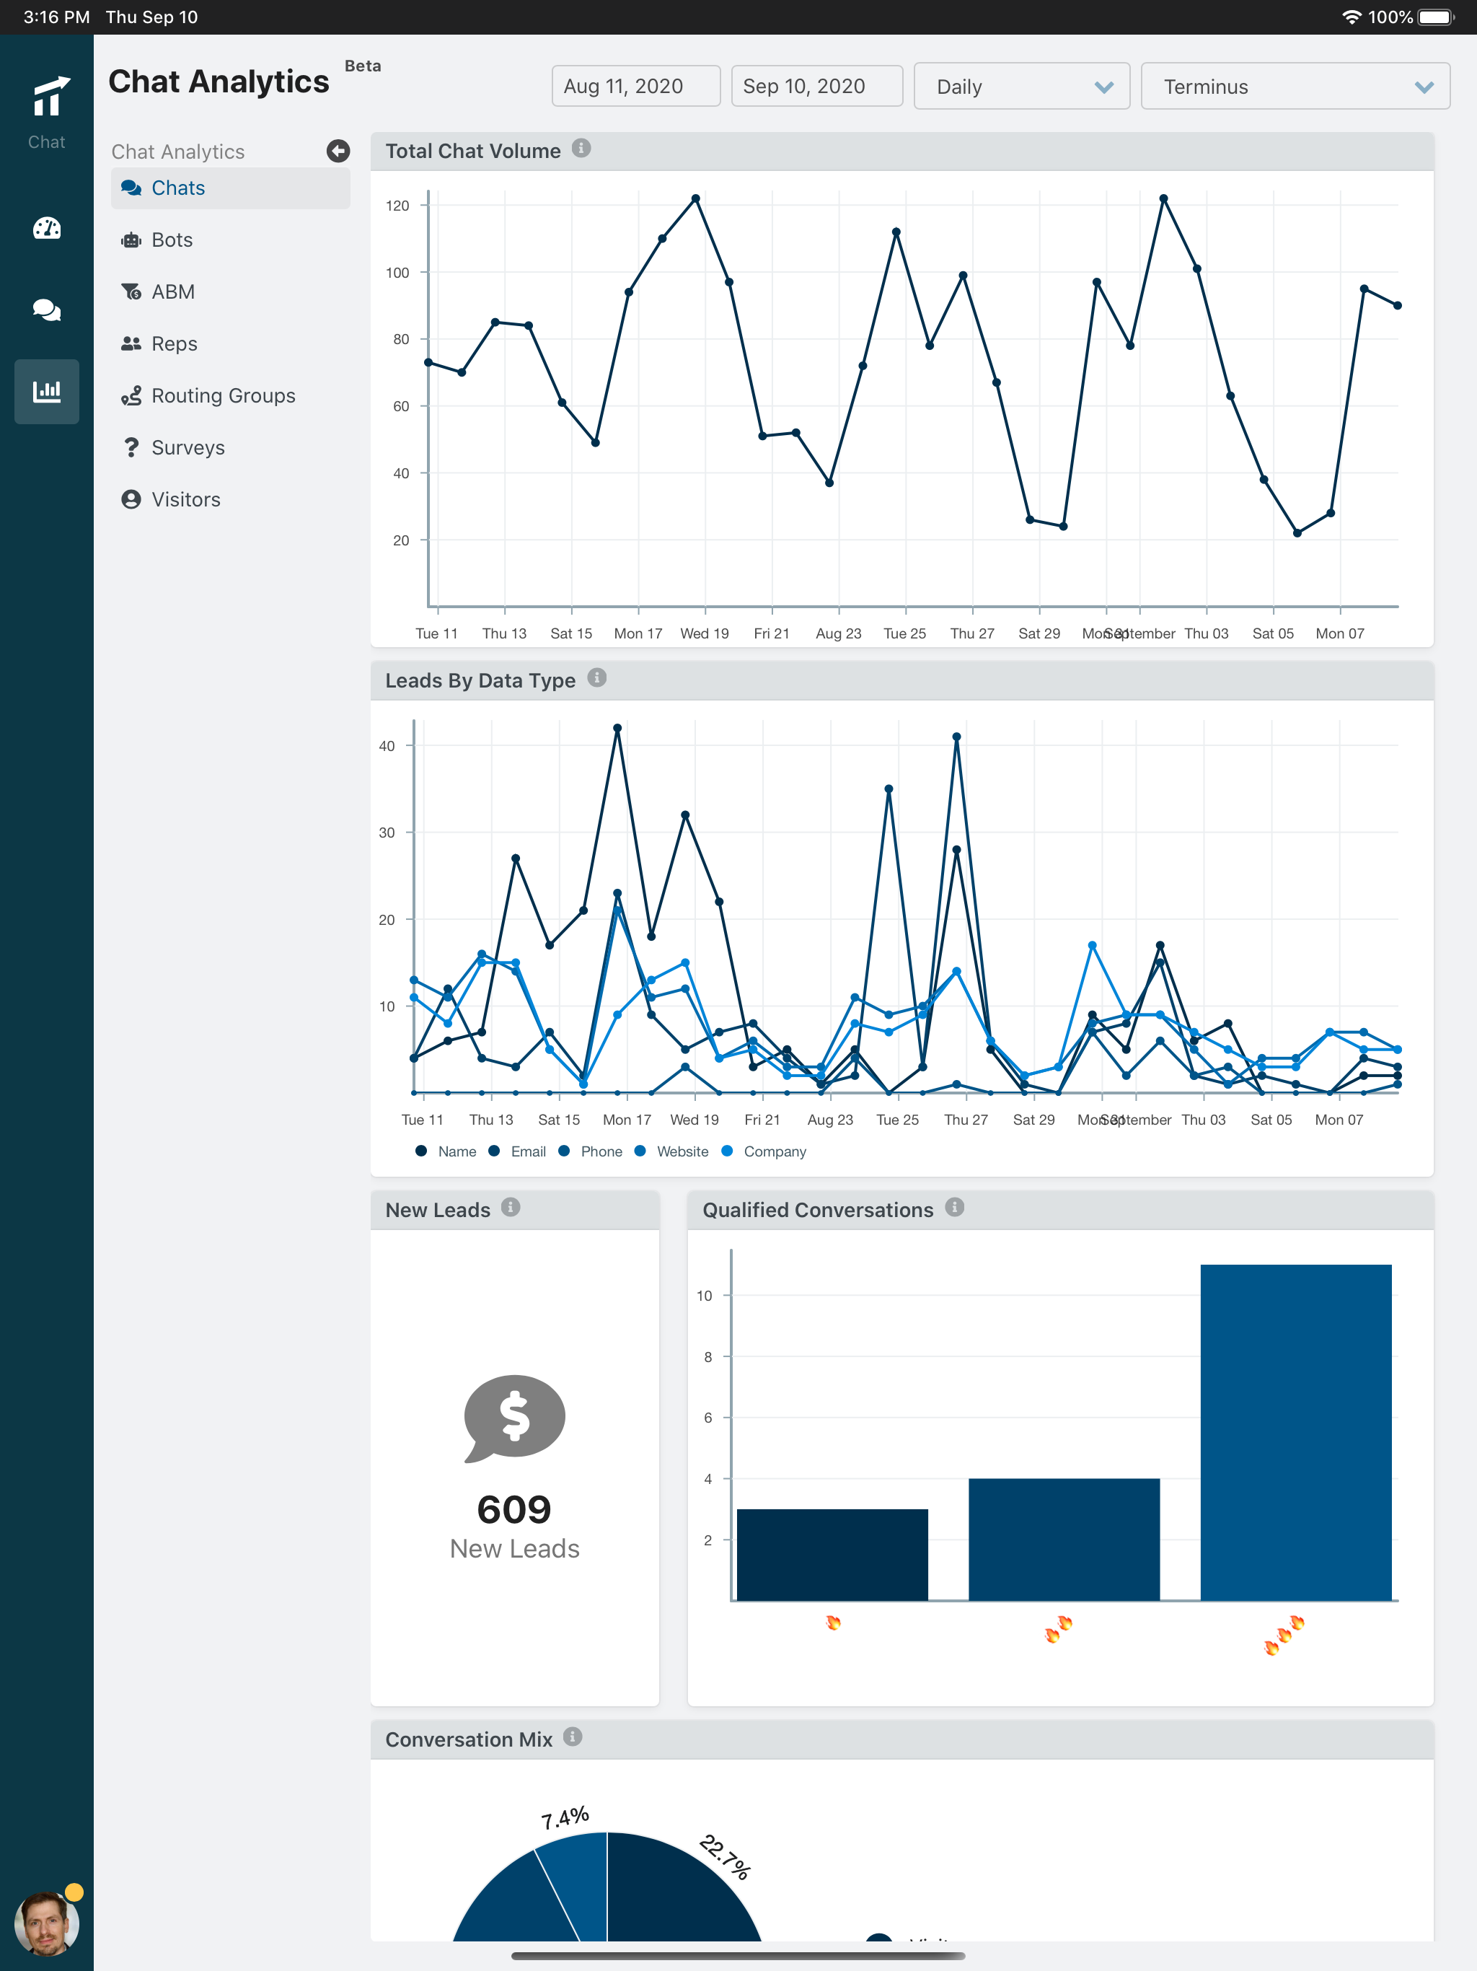Open the Visitors analytics link
The width and height of the screenshot is (1477, 1971).
pyautogui.click(x=185, y=500)
